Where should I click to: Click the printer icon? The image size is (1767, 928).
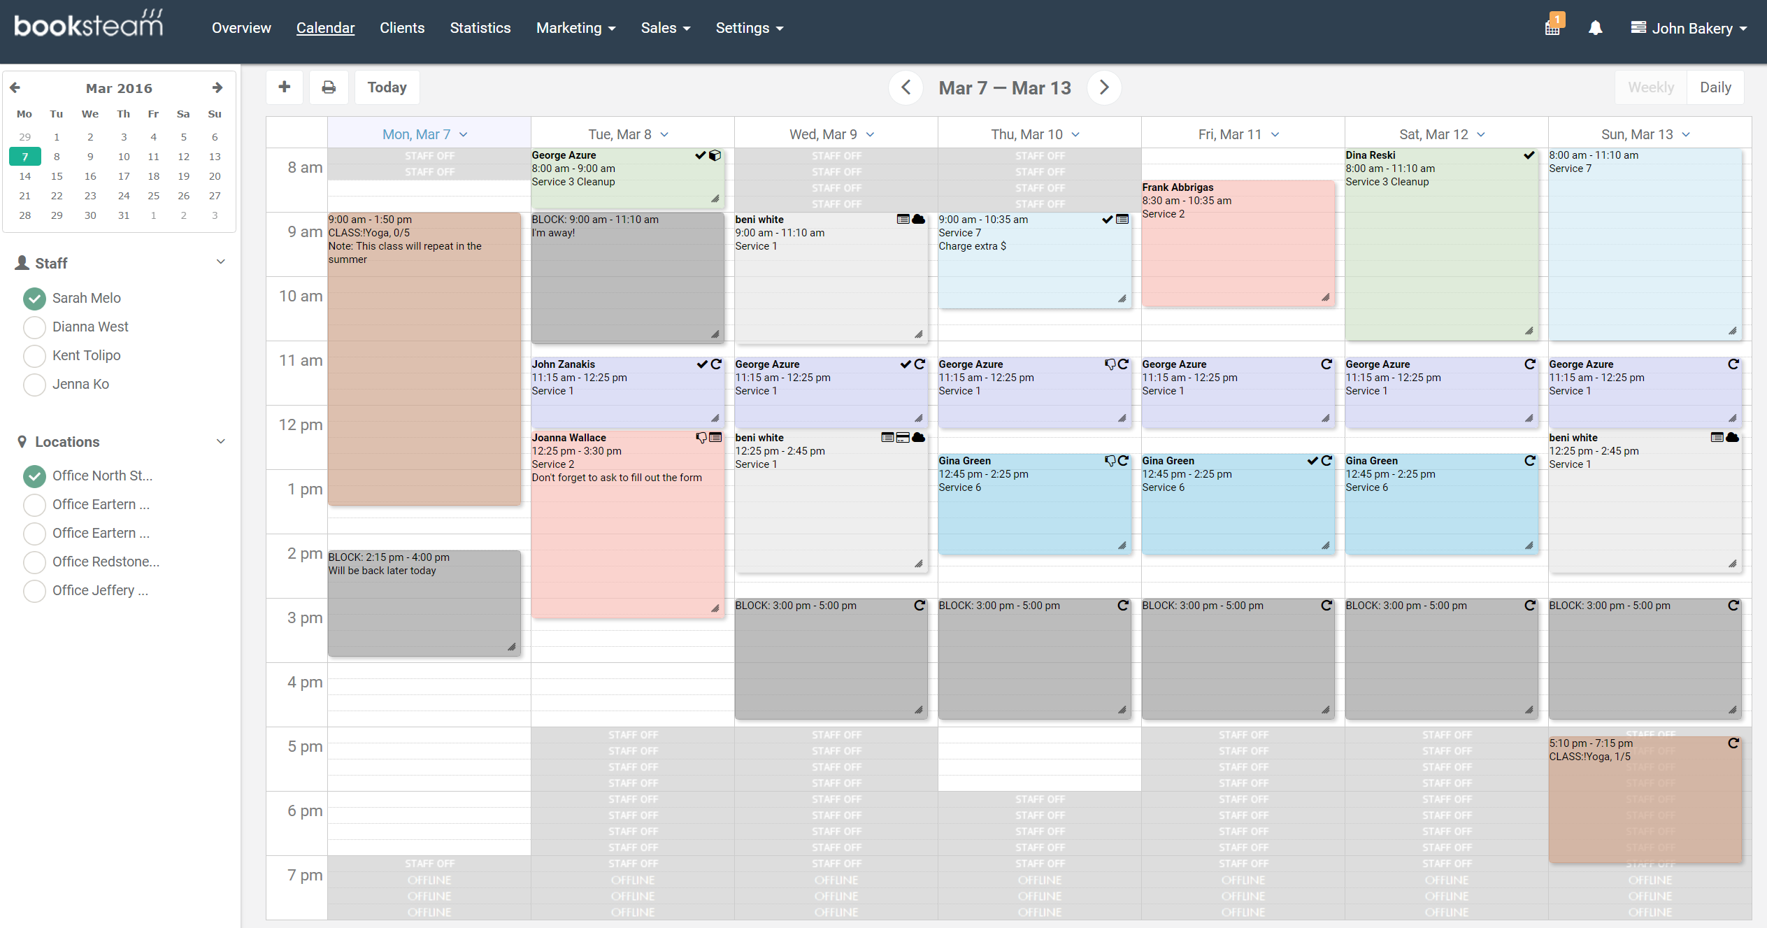tap(329, 87)
